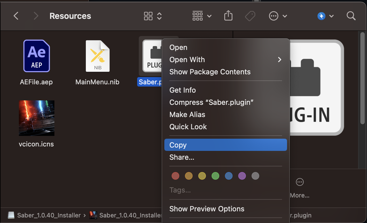Apply the red tag color
Image resolution: width=367 pixels, height=223 pixels.
(175, 176)
